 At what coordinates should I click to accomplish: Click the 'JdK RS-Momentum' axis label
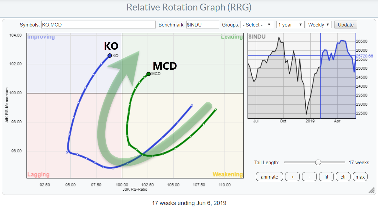click(7, 105)
